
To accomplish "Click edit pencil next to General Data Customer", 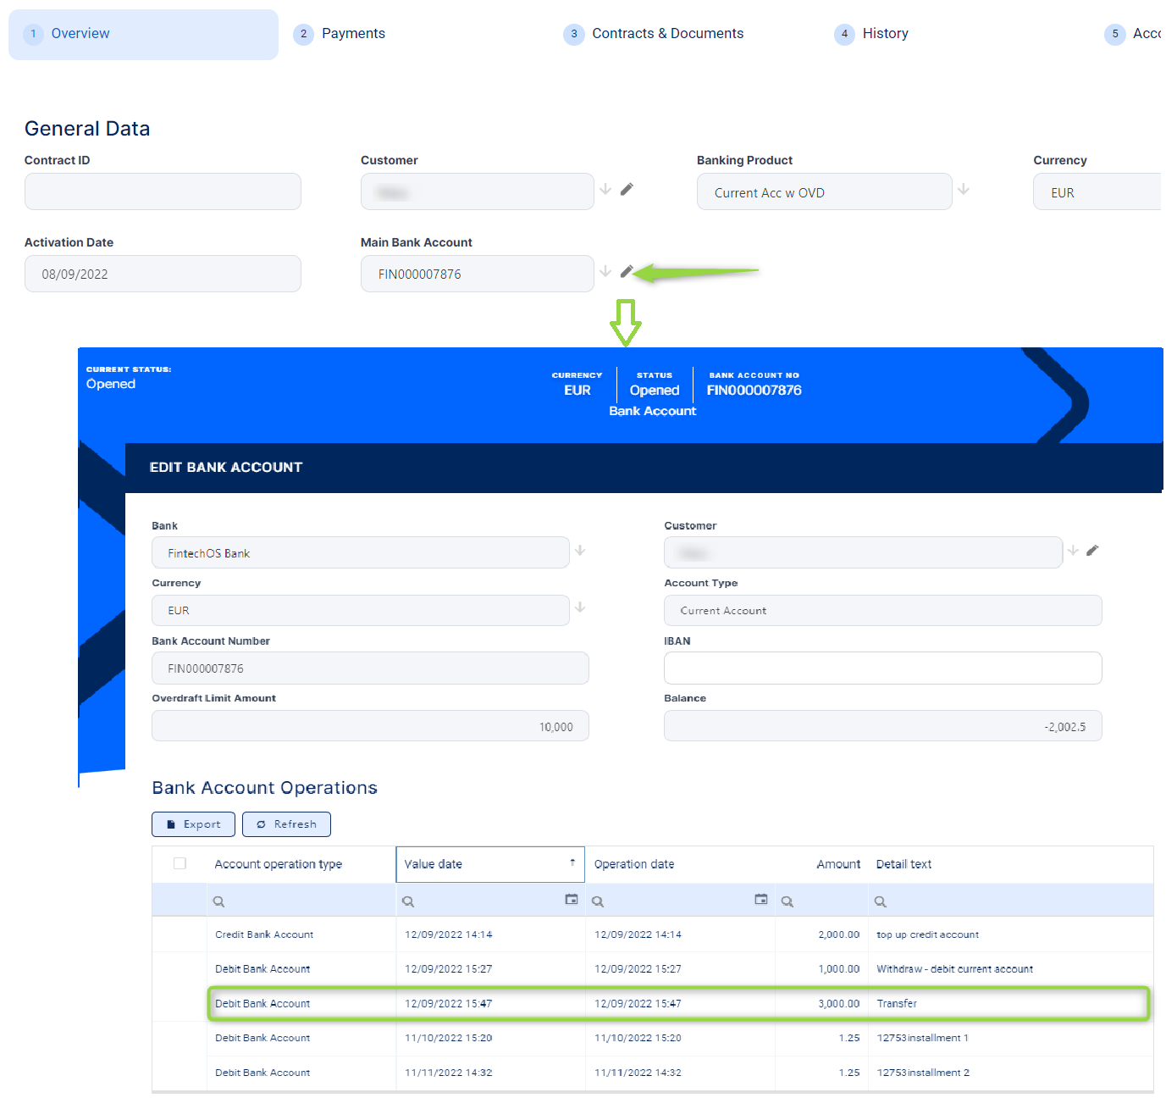I will click(x=627, y=190).
